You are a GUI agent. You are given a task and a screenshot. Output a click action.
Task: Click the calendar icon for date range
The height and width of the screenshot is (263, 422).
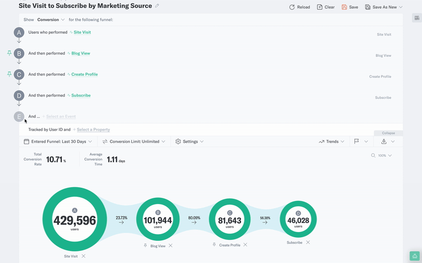click(26, 141)
